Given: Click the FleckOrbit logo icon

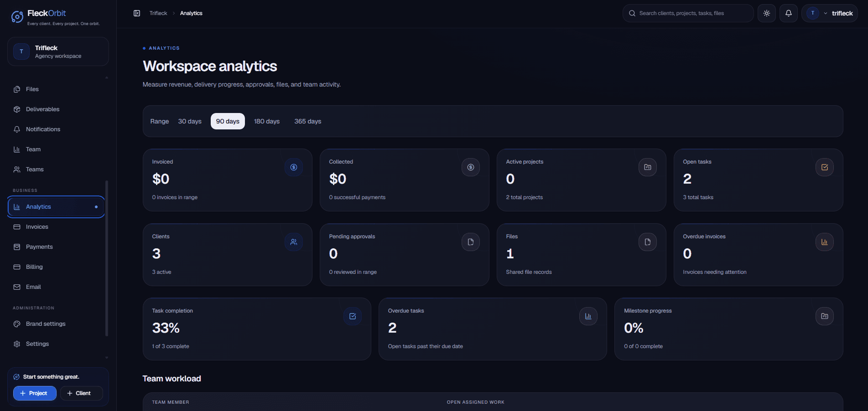Looking at the screenshot, I should [x=17, y=17].
